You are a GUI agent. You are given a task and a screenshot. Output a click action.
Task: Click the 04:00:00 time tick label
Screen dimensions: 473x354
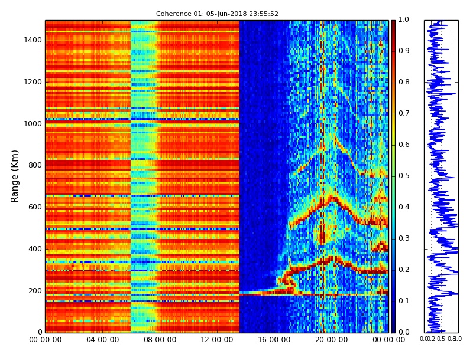point(102,340)
